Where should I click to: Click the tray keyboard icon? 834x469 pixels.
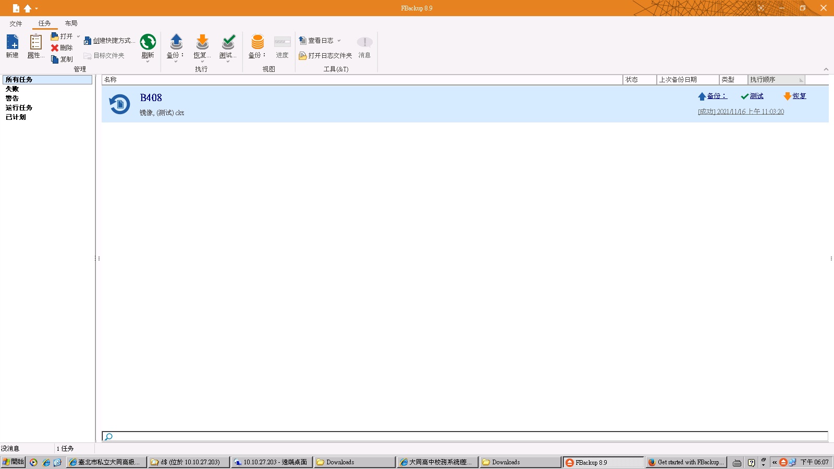[x=737, y=462]
